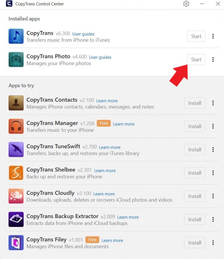Close the CopyTrans Control Center window
This screenshot has width=224, height=259.
coord(218,4)
